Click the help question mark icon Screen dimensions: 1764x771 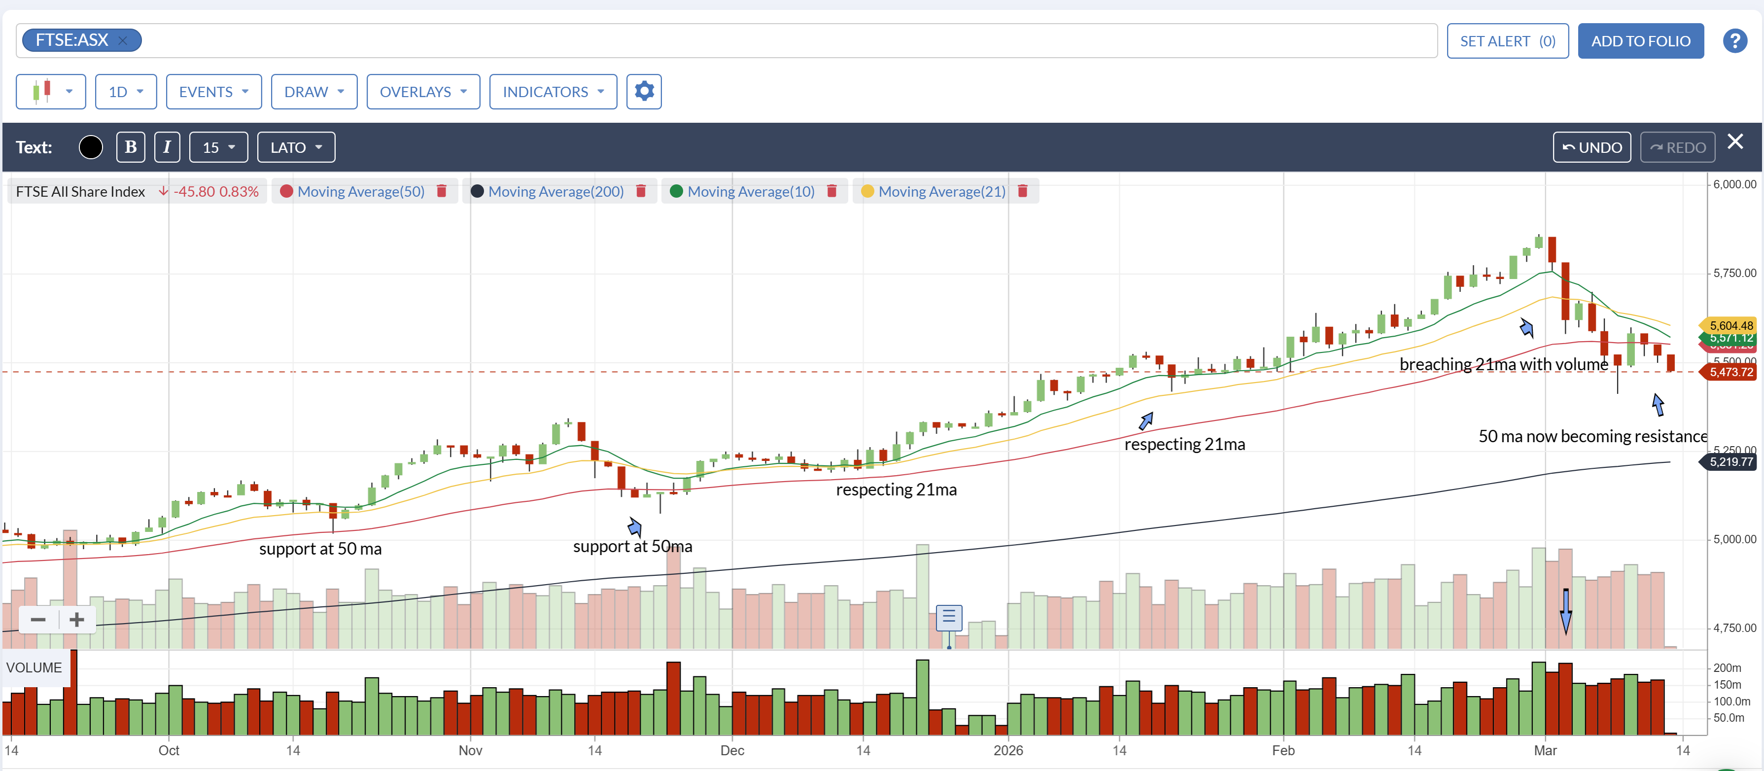pyautogui.click(x=1734, y=41)
